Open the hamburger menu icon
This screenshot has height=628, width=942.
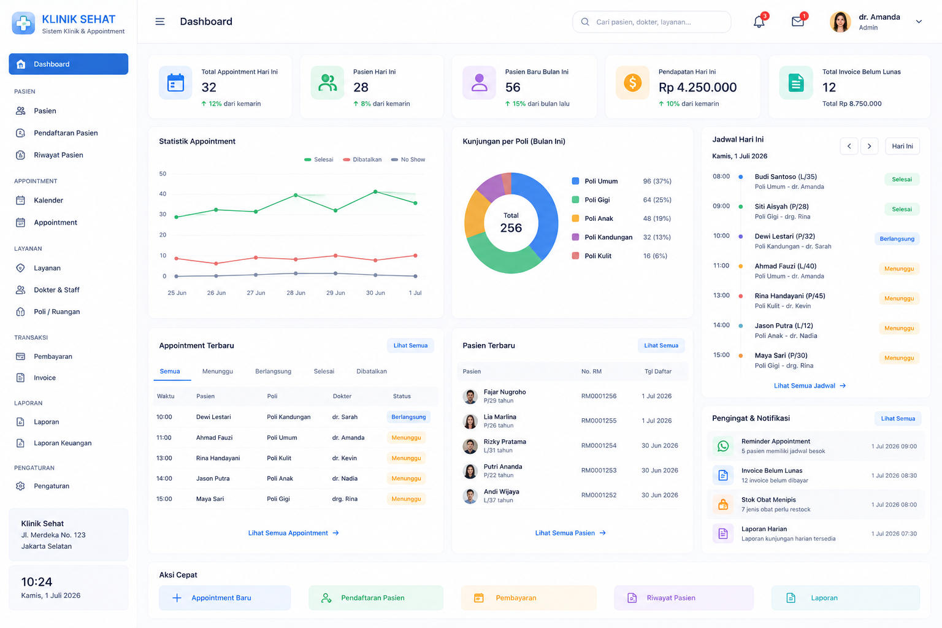pyautogui.click(x=160, y=21)
